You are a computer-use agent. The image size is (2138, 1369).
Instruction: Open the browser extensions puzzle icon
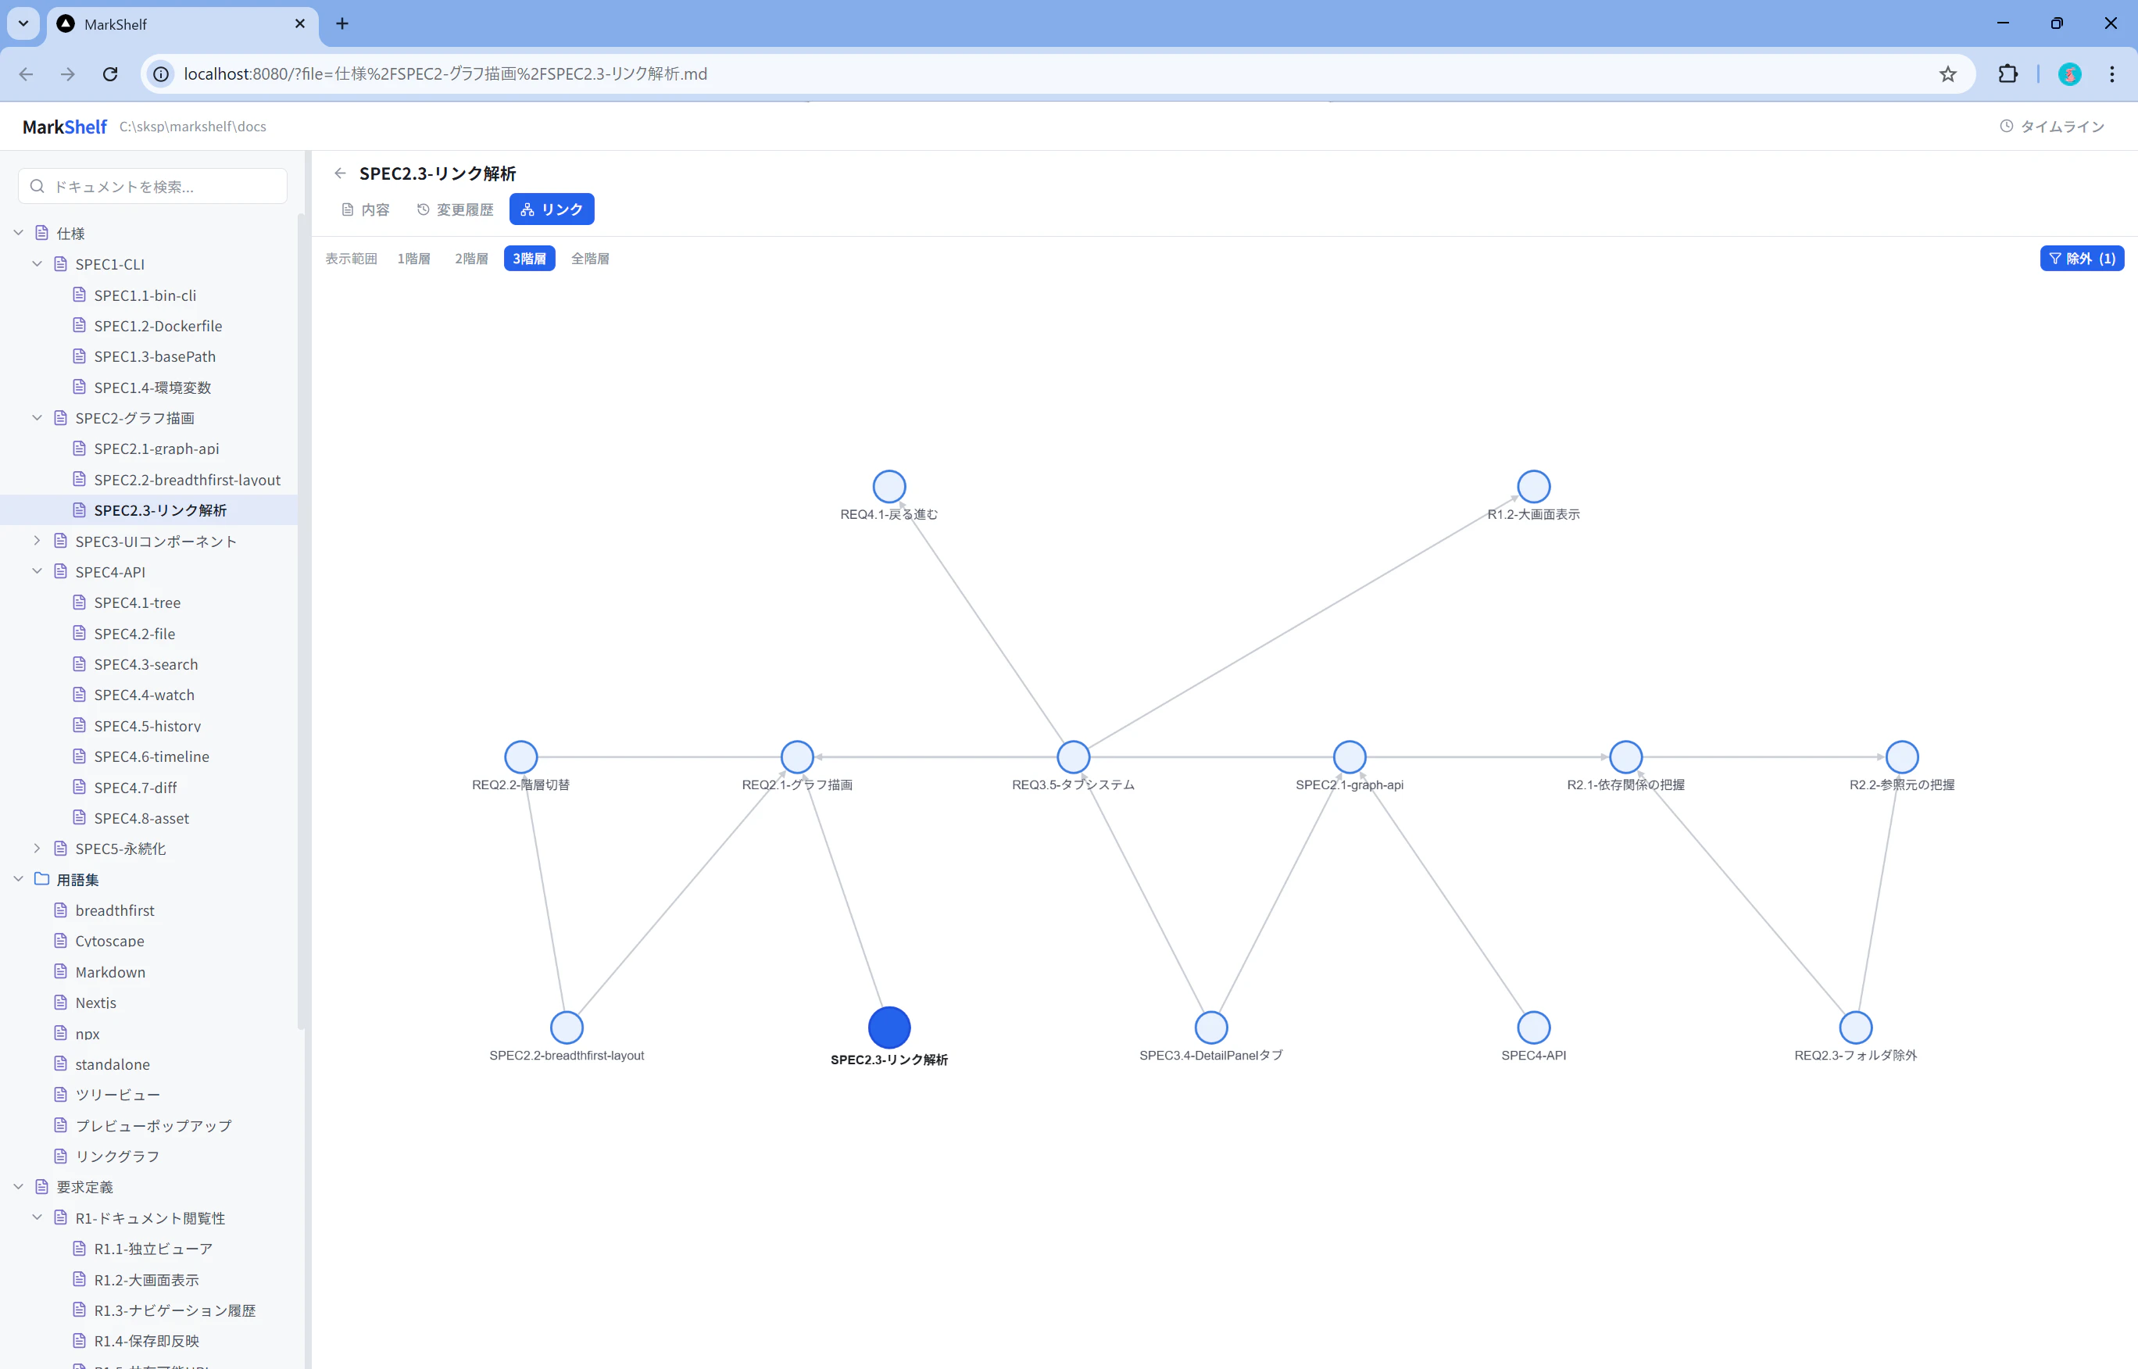[x=2008, y=73]
